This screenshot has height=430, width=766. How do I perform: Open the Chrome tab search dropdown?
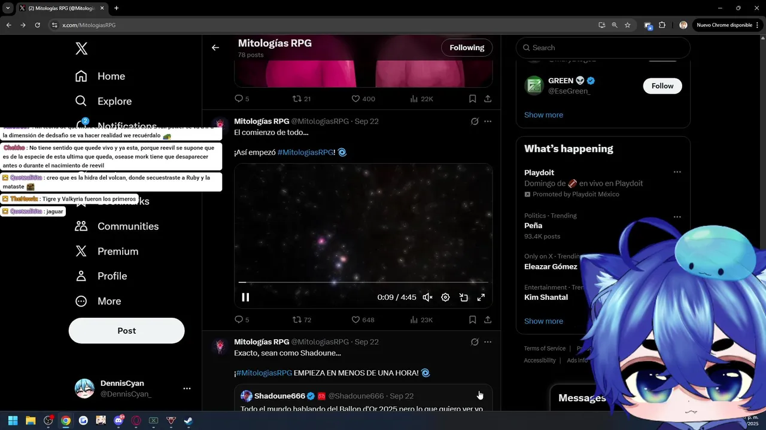point(8,8)
